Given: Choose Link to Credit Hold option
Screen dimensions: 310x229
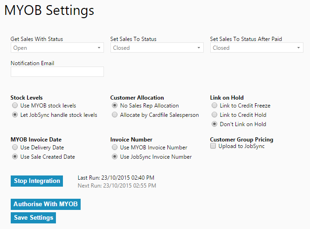Looking at the screenshot, I should pyautogui.click(x=214, y=114).
